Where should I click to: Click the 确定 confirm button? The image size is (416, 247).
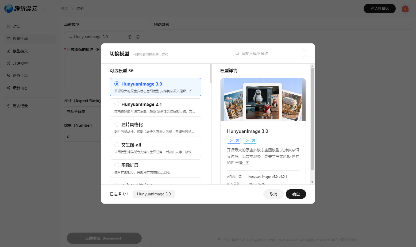click(296, 194)
